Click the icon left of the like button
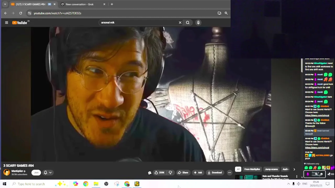Screen dimensions: 335x188 click(149, 173)
